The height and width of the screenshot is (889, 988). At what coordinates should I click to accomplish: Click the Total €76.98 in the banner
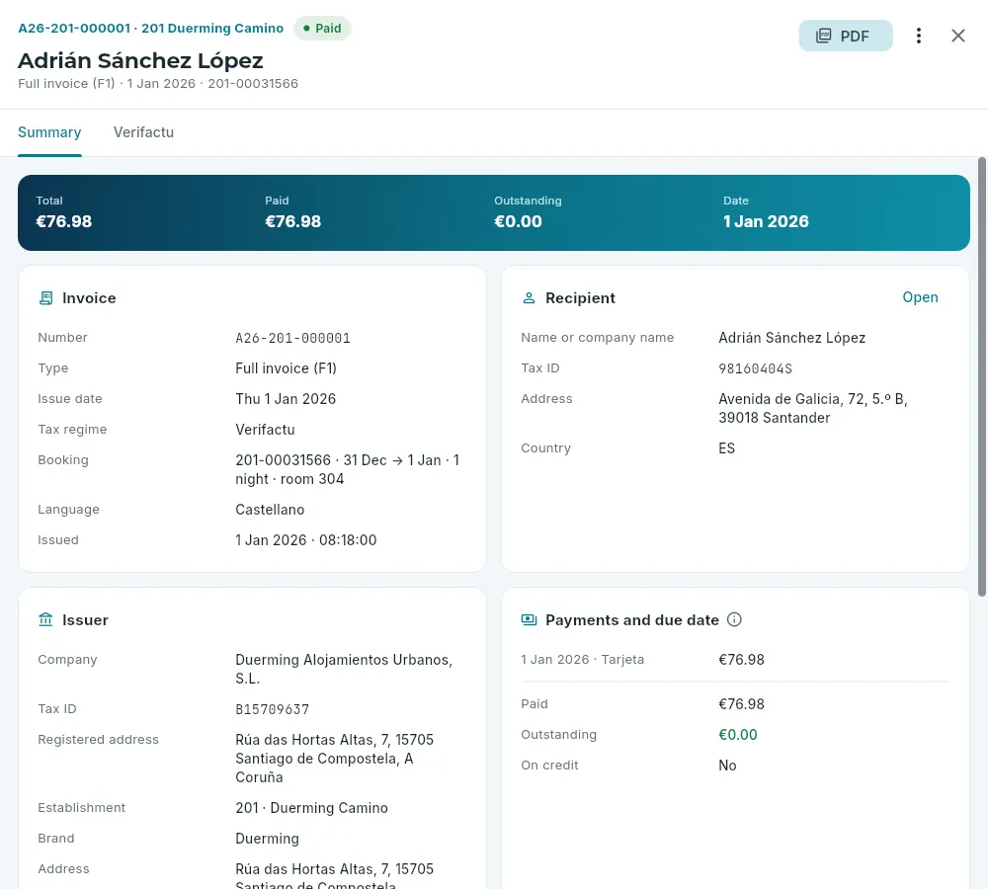[63, 221]
